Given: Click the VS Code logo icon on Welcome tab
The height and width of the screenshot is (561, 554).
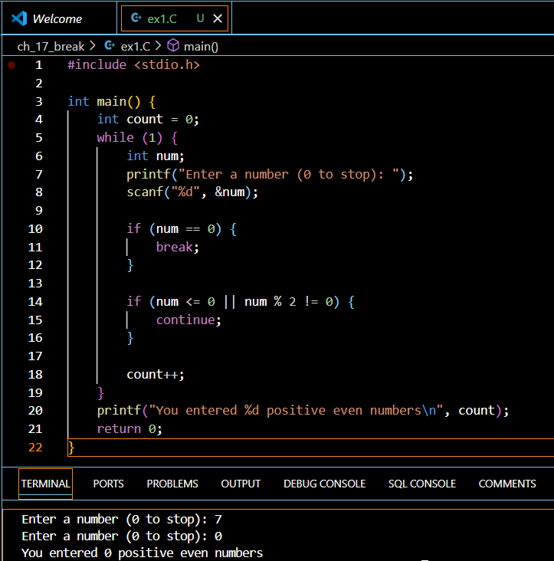Looking at the screenshot, I should point(21,18).
